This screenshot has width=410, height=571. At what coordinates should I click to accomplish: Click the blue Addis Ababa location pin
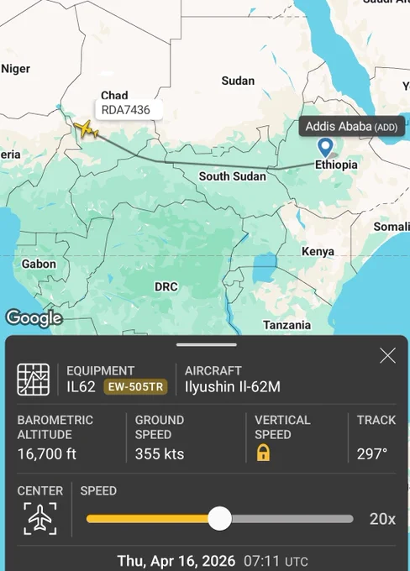click(325, 147)
